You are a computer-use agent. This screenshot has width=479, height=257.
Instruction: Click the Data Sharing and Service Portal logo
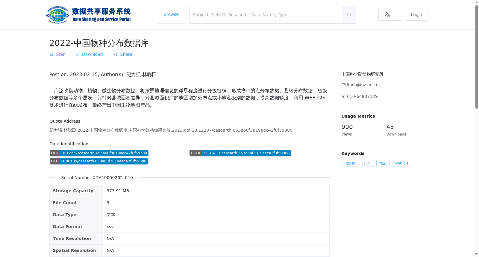tap(89, 15)
